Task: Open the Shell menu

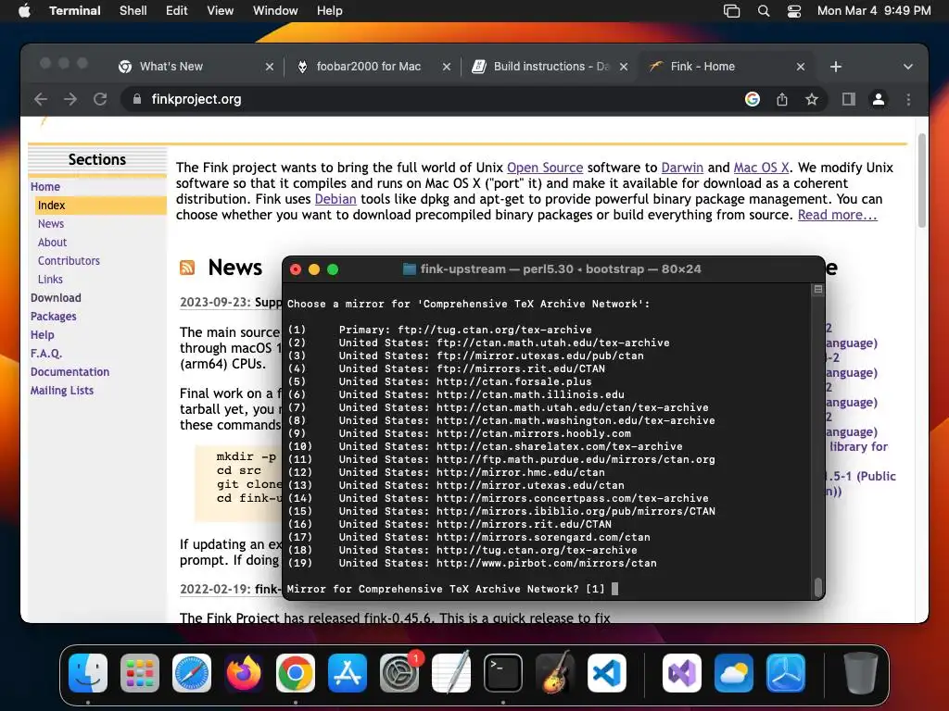Action: click(x=133, y=11)
